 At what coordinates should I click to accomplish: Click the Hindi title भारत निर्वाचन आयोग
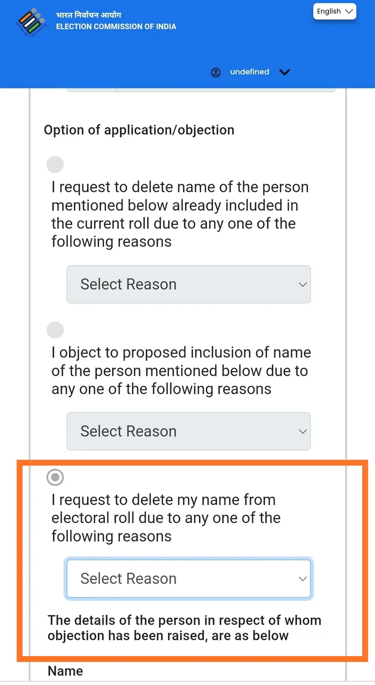(89, 14)
